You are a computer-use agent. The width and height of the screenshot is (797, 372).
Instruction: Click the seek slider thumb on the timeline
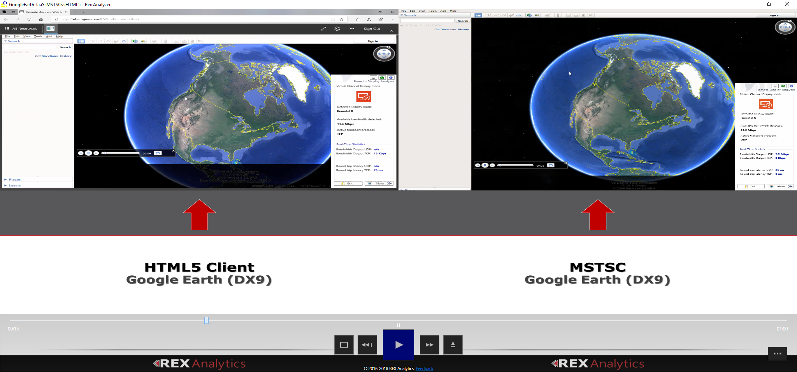pos(206,320)
